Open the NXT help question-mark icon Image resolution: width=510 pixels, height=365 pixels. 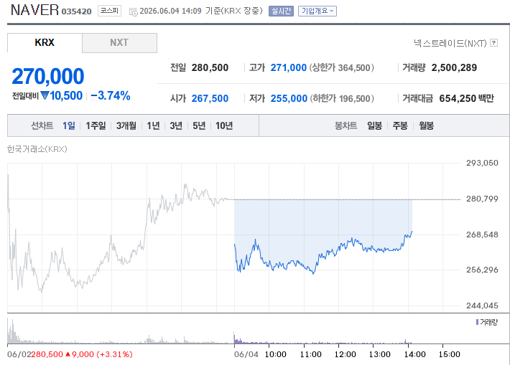point(493,42)
